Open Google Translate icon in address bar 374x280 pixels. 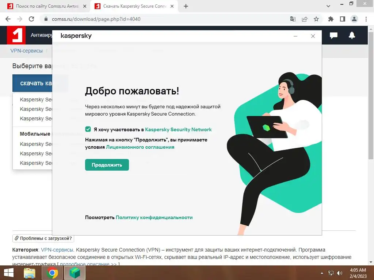click(293, 19)
